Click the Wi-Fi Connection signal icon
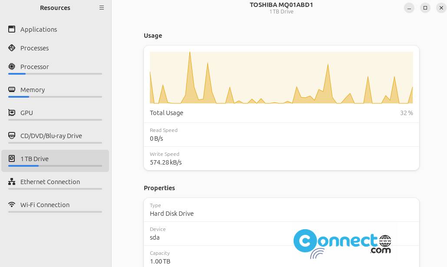447x267 pixels. coord(12,204)
